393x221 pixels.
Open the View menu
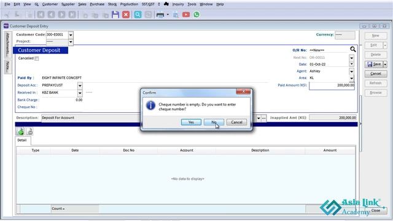(27, 4)
